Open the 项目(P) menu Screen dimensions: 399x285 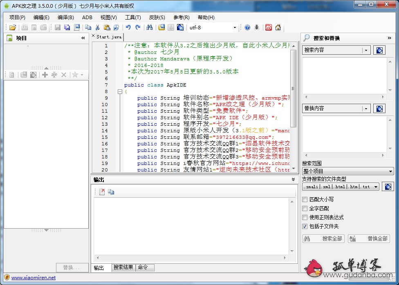coord(17,18)
